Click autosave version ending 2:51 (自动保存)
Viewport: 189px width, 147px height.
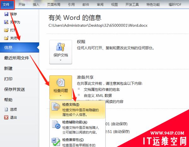pyautogui.click(x=117, y=132)
